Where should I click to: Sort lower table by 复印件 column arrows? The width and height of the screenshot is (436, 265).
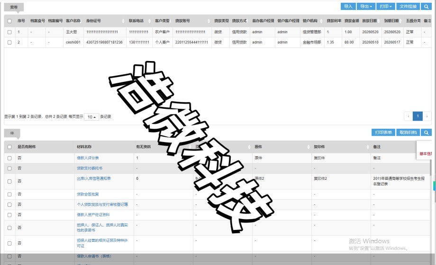[x=368, y=147]
